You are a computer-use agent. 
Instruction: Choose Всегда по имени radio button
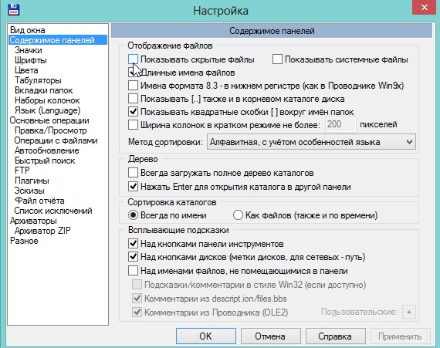tap(133, 215)
